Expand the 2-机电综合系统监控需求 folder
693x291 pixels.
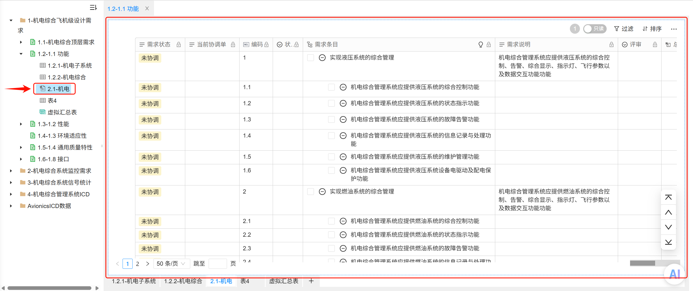[11, 171]
